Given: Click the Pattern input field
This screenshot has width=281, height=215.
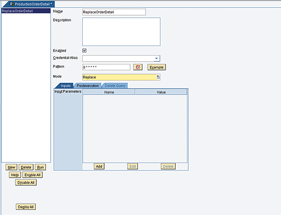Looking at the screenshot, I should click(106, 67).
